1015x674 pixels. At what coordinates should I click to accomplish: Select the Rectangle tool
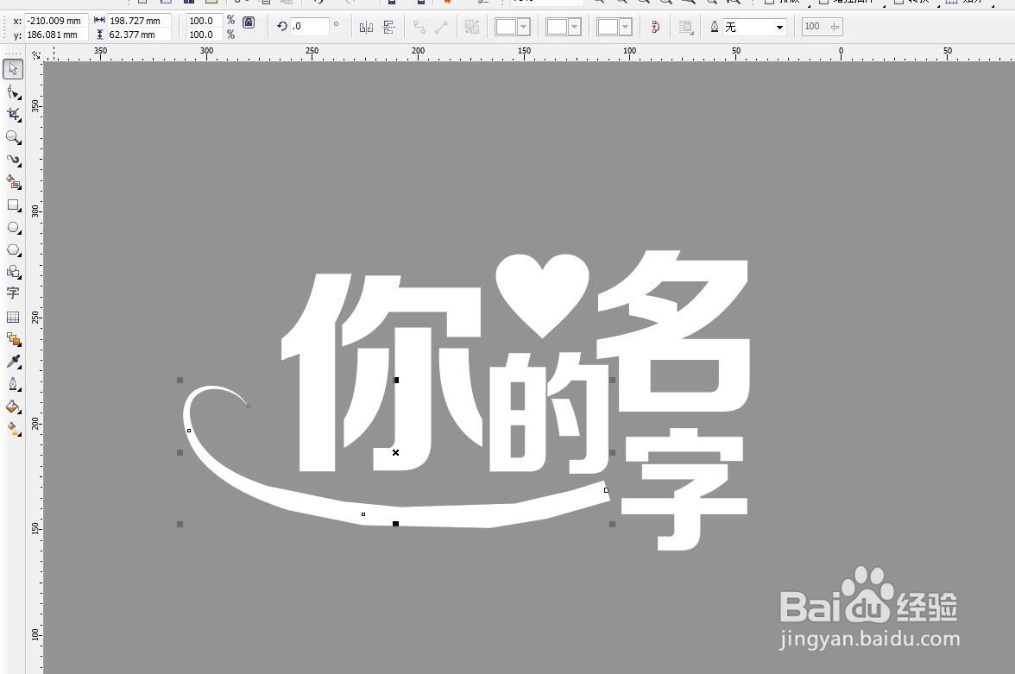click(x=13, y=205)
